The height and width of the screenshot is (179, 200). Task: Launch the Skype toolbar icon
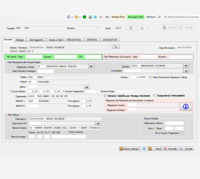[95, 17]
